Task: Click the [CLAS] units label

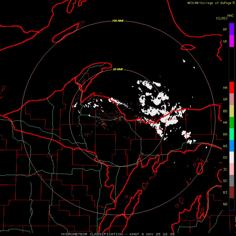Action: coord(222,18)
